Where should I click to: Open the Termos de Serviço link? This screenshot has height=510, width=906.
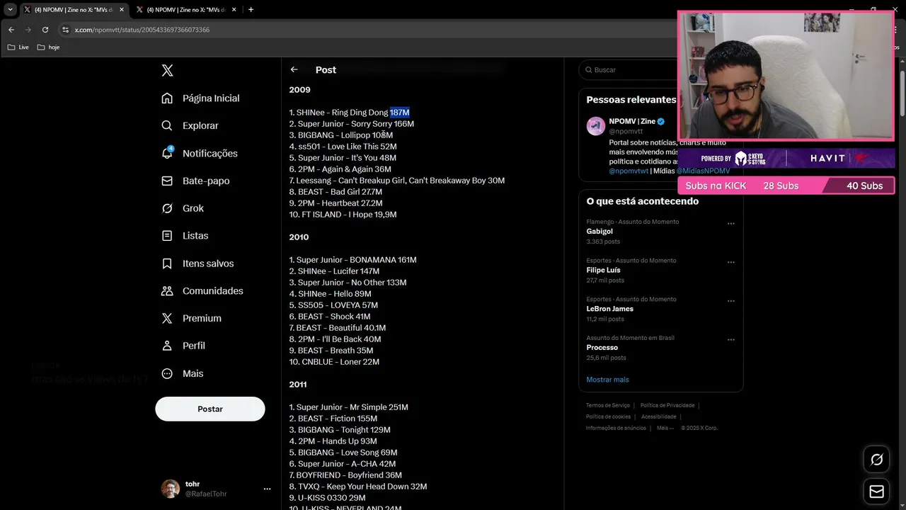608,405
